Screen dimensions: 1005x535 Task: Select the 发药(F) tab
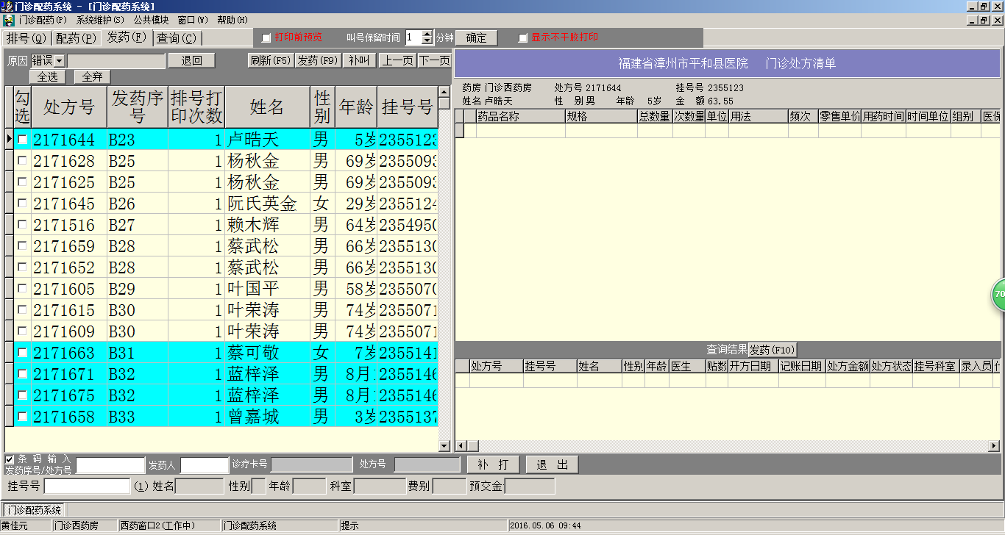[x=126, y=37]
